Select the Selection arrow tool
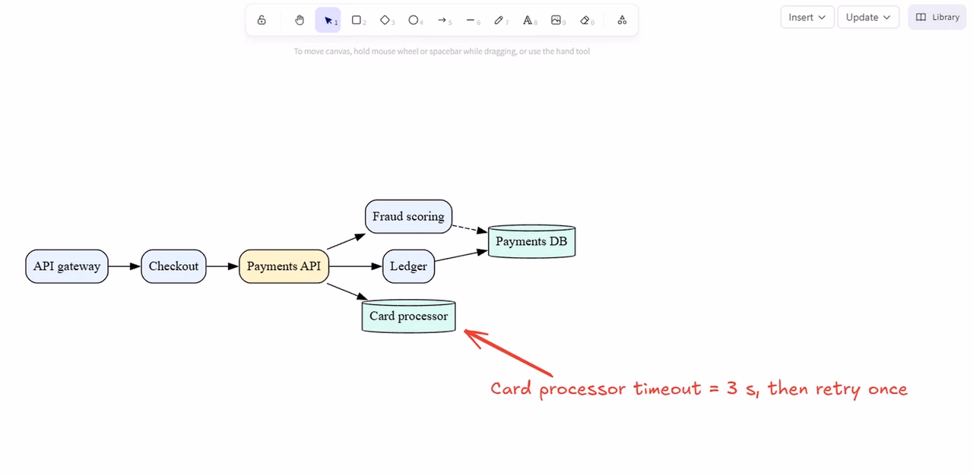The height and width of the screenshot is (475, 973). tap(328, 20)
